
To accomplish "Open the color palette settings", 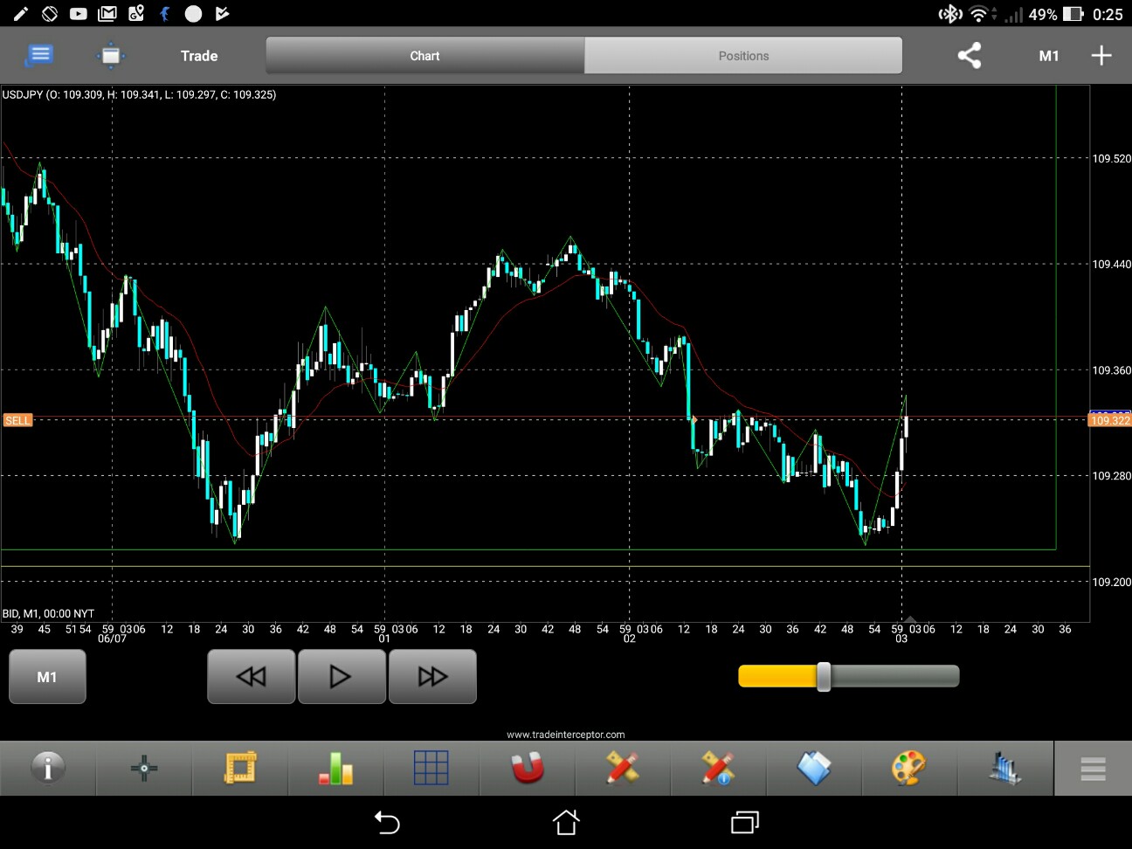I will pos(909,768).
